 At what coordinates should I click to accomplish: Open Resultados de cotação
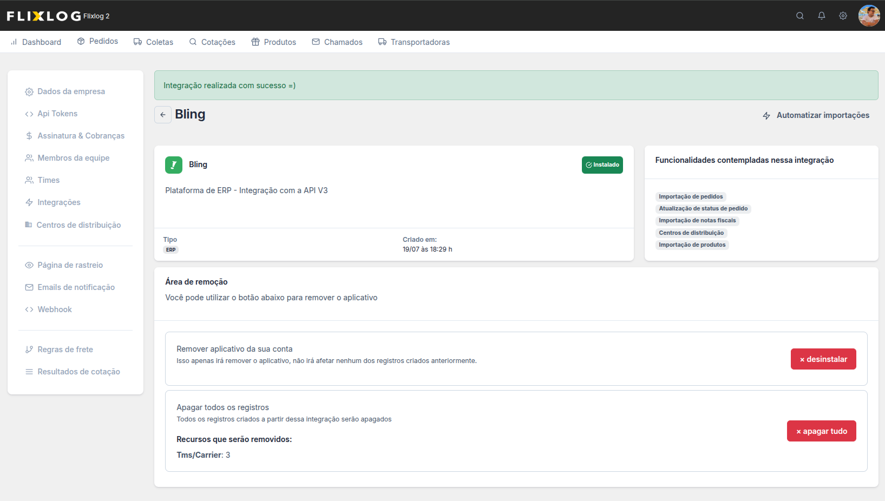click(x=73, y=372)
